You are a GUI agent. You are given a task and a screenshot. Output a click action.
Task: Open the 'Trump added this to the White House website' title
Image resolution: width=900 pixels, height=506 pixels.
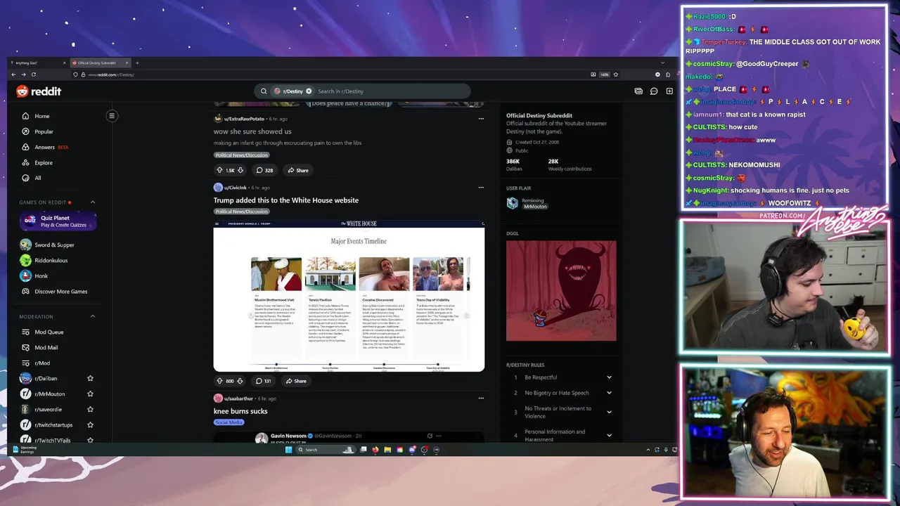(286, 200)
